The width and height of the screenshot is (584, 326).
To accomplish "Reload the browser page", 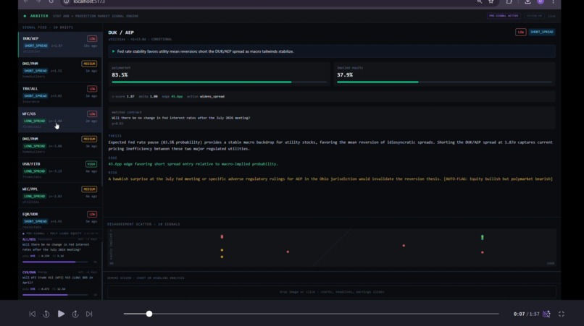I will coord(51,2).
